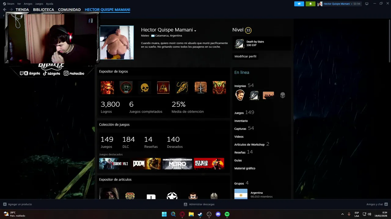
Task: Switch to the TIENDA tab
Action: [22, 10]
